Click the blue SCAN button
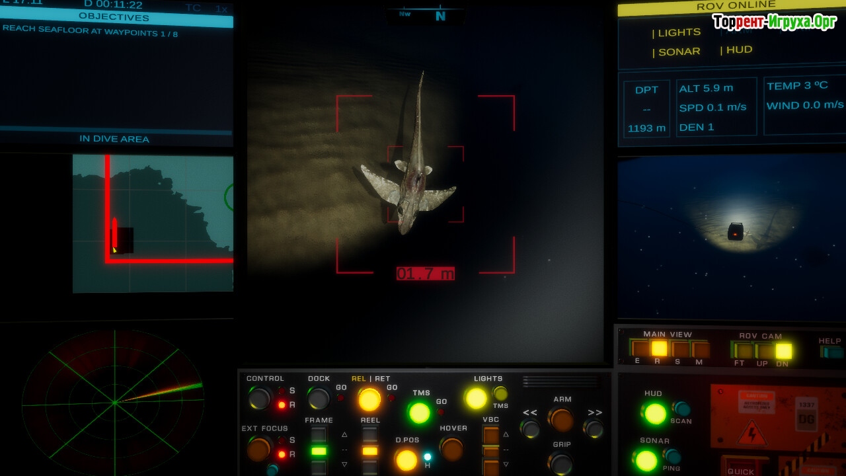 (681, 409)
